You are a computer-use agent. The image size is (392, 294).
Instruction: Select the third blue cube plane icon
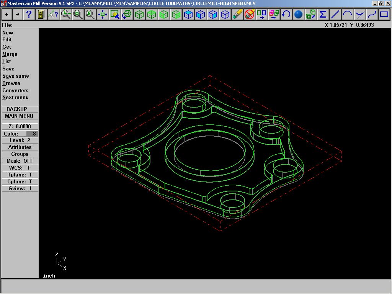212,15
